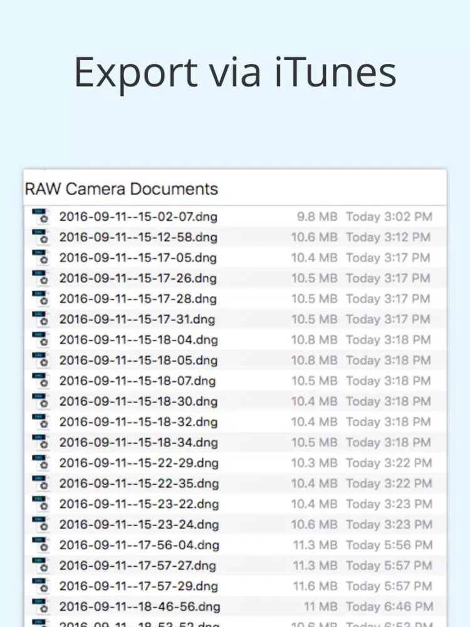Select file name 2016-09-11--15-23-22.dng
The image size is (470, 627).
tap(139, 504)
